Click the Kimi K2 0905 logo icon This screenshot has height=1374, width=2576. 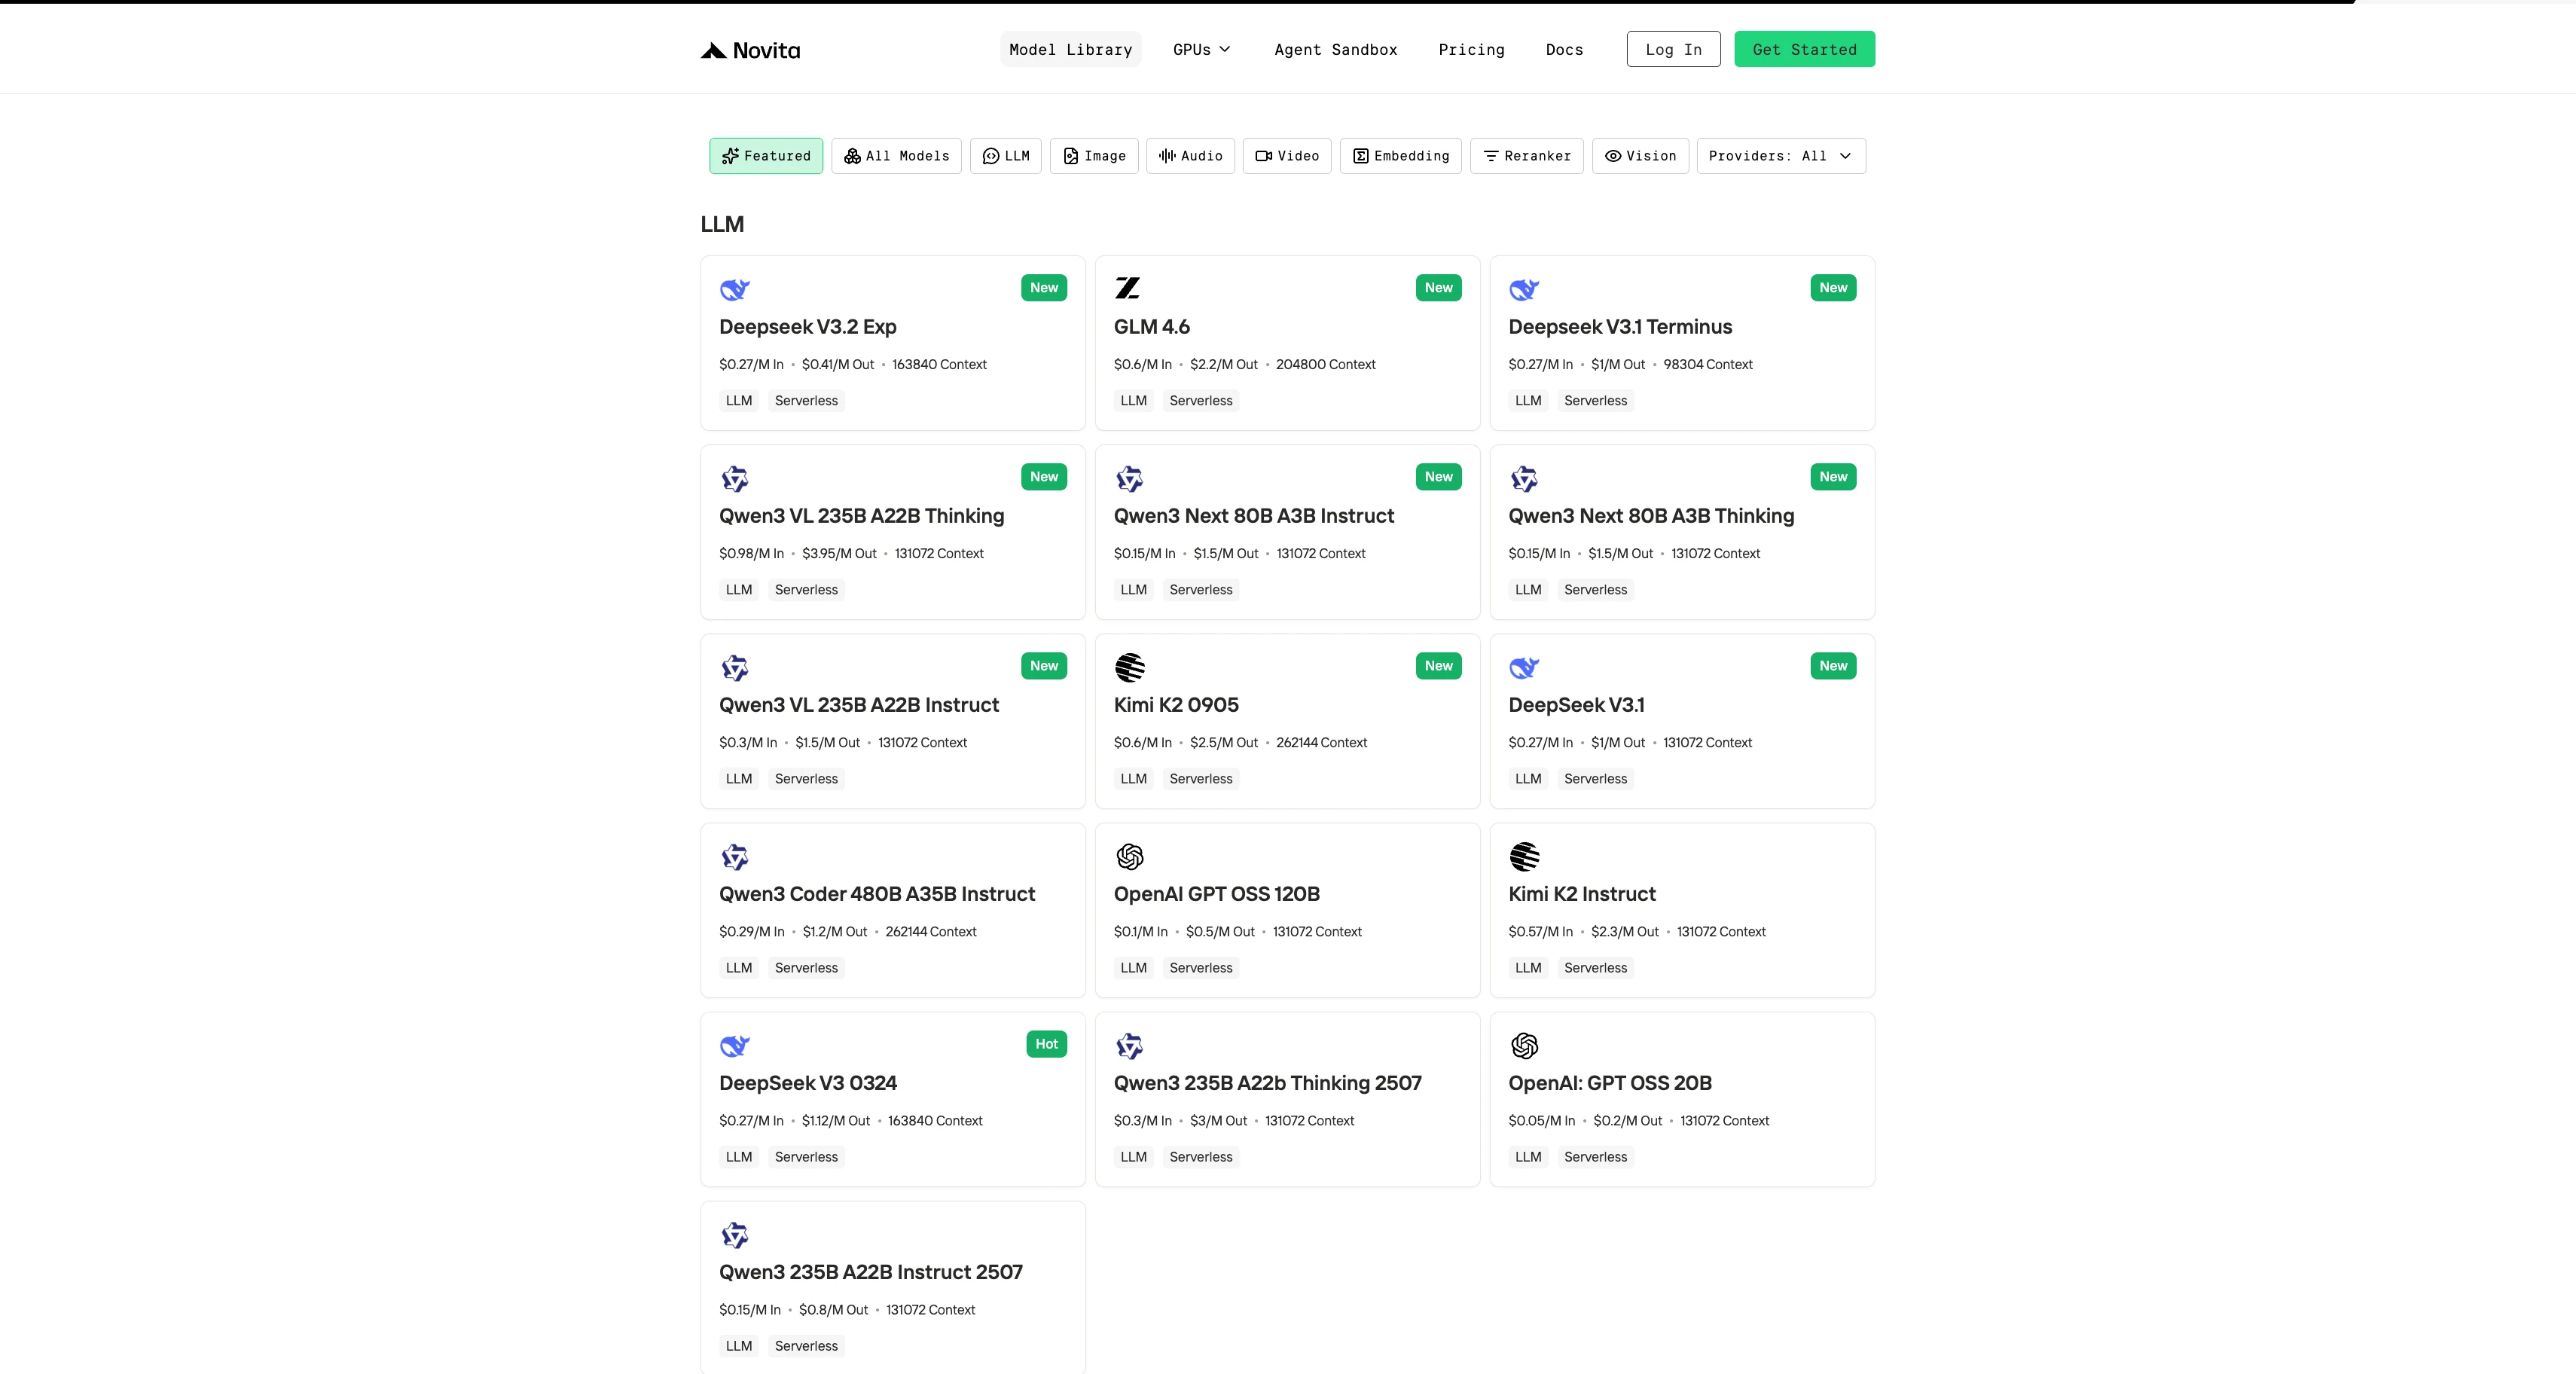(x=1130, y=667)
